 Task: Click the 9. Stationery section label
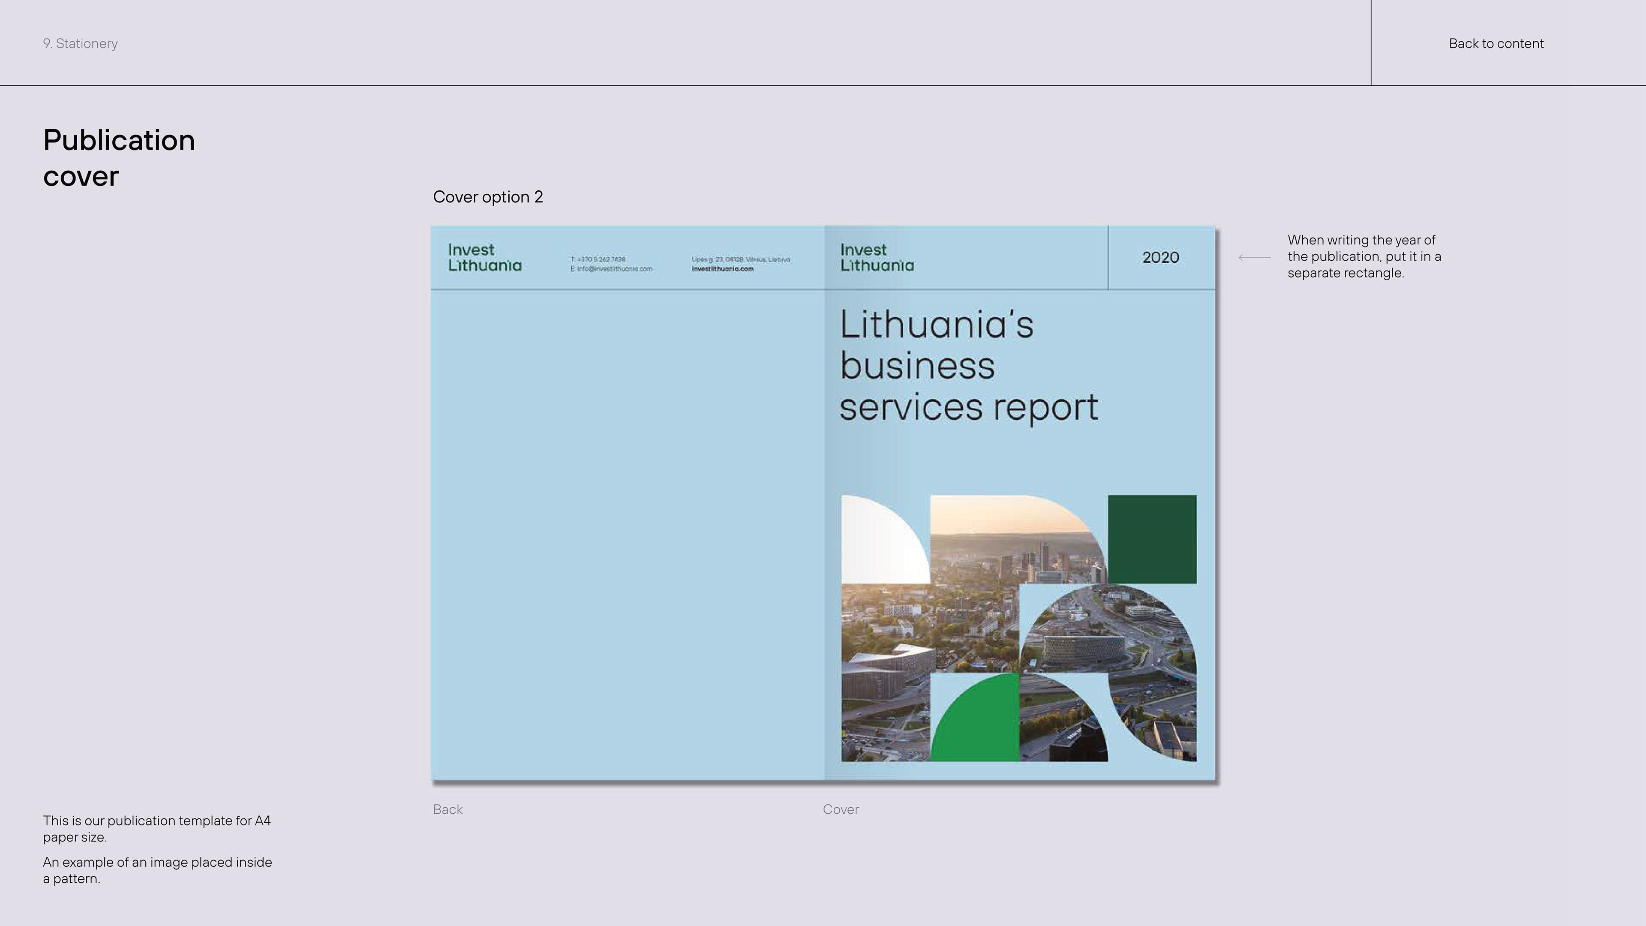[81, 43]
